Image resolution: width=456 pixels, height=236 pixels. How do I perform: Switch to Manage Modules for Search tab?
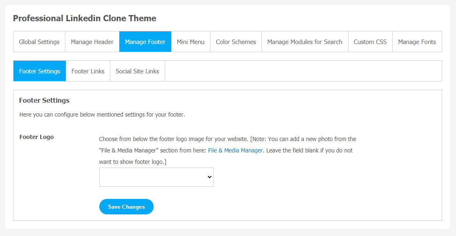(x=305, y=42)
